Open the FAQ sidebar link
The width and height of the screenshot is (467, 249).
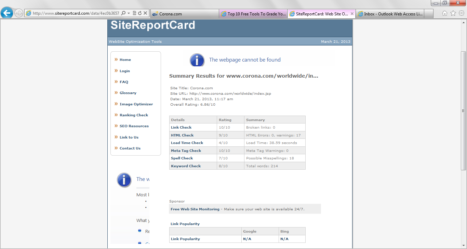pyautogui.click(x=124, y=82)
